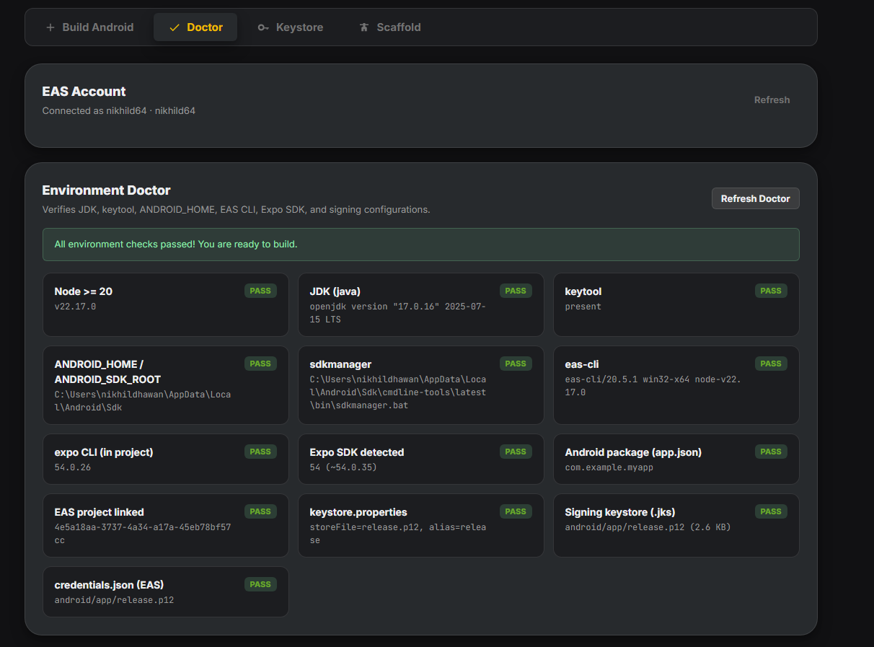Click the PASS badge on keystore.properties

pos(516,511)
